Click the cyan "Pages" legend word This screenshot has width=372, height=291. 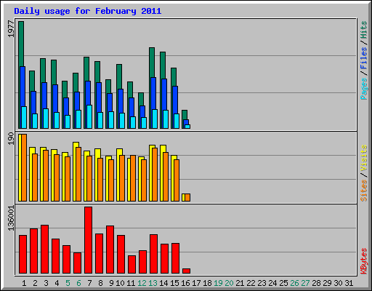[x=364, y=89]
